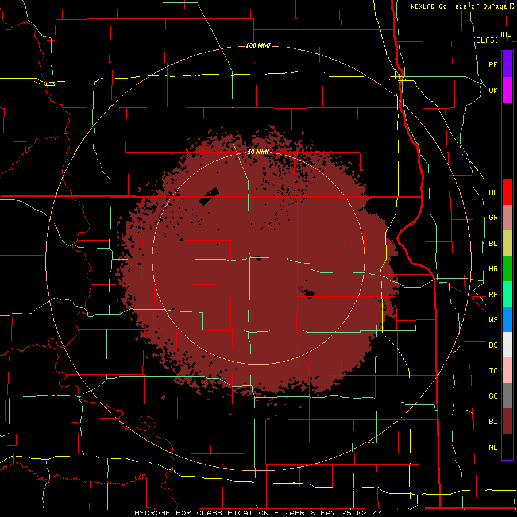Click the 'IC' legend label

[x=493, y=371]
